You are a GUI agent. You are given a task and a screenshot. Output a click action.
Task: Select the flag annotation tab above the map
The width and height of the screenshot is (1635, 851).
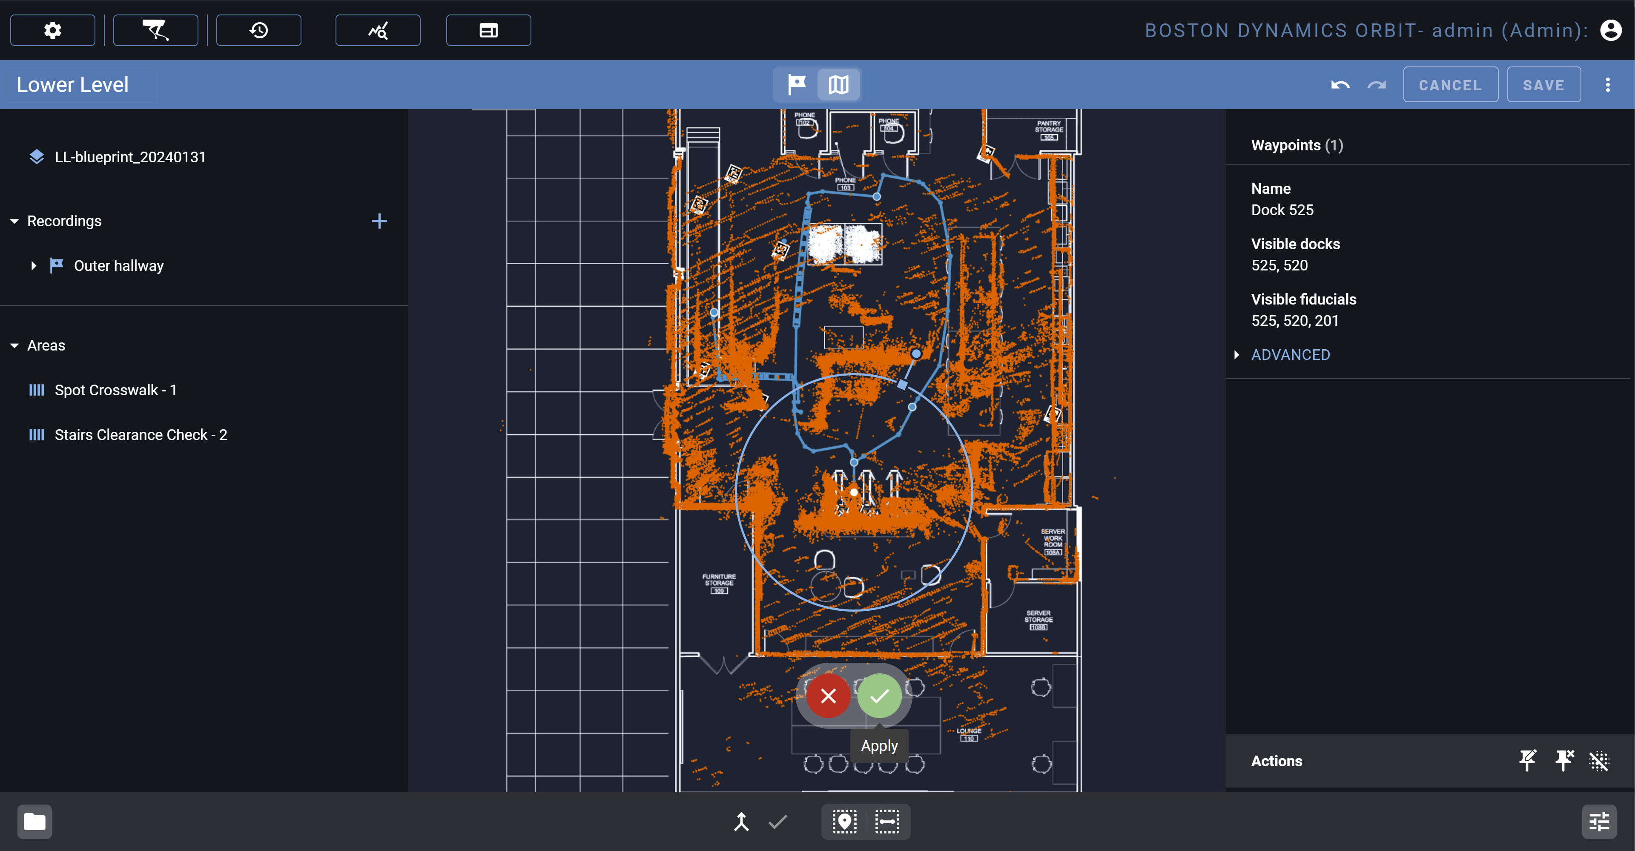click(x=796, y=84)
